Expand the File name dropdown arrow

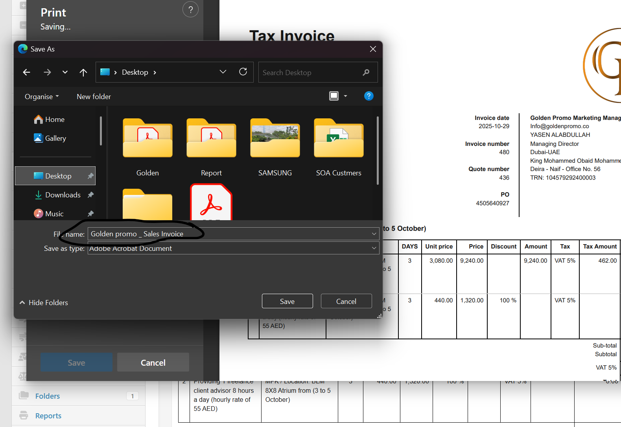(374, 234)
